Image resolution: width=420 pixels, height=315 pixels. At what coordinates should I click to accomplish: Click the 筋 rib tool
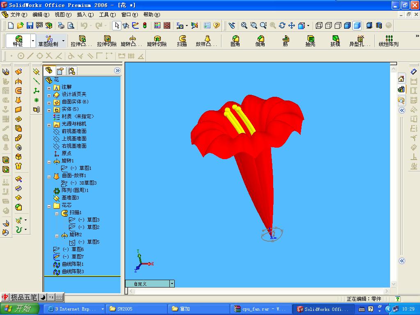point(285,41)
